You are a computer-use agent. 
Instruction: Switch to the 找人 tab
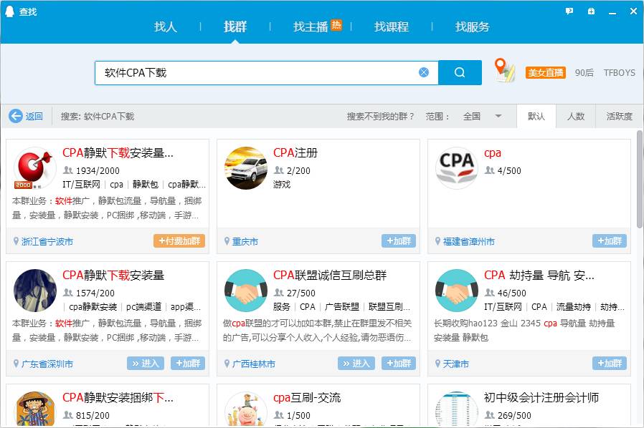tap(165, 26)
